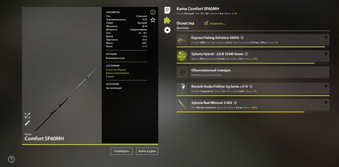The height and width of the screenshot is (167, 339).
Task: Select the Обыкновенный поводок slot
Action: pyautogui.click(x=253, y=72)
